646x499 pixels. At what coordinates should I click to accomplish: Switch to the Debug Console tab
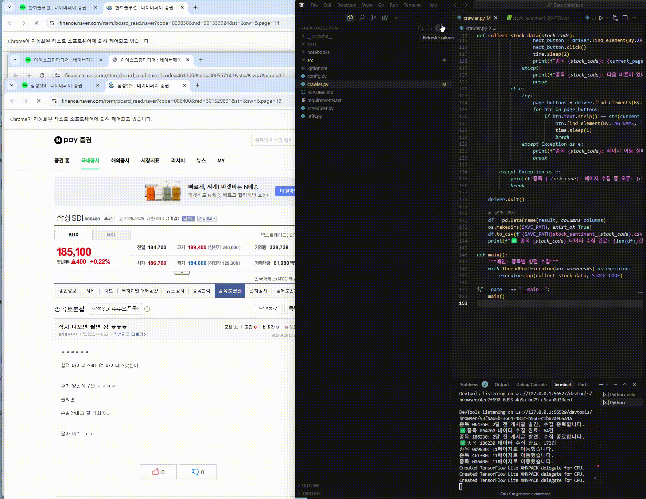click(531, 384)
